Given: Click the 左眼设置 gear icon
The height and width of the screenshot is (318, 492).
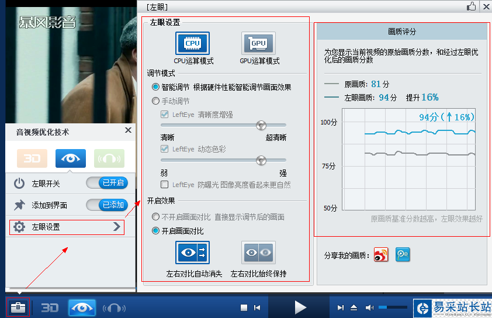Looking at the screenshot, I should 19,227.
